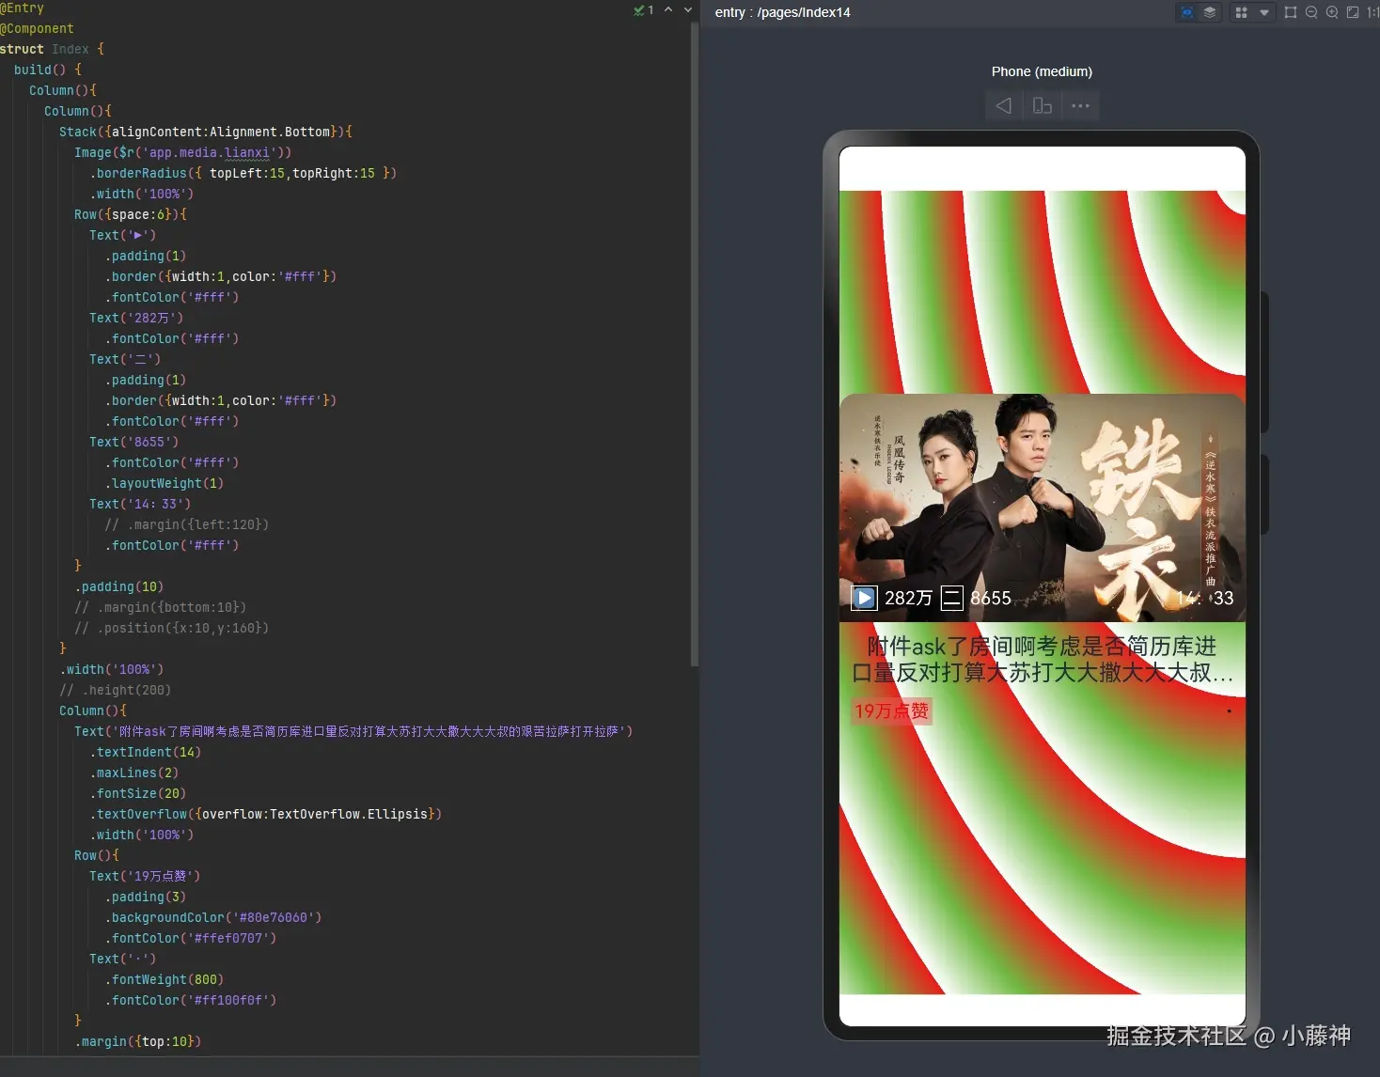The image size is (1380, 1077).
Task: Go to previous highlighted problem arrow
Action: click(668, 9)
